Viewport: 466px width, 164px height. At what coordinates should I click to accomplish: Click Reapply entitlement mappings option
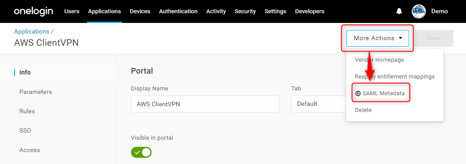395,77
